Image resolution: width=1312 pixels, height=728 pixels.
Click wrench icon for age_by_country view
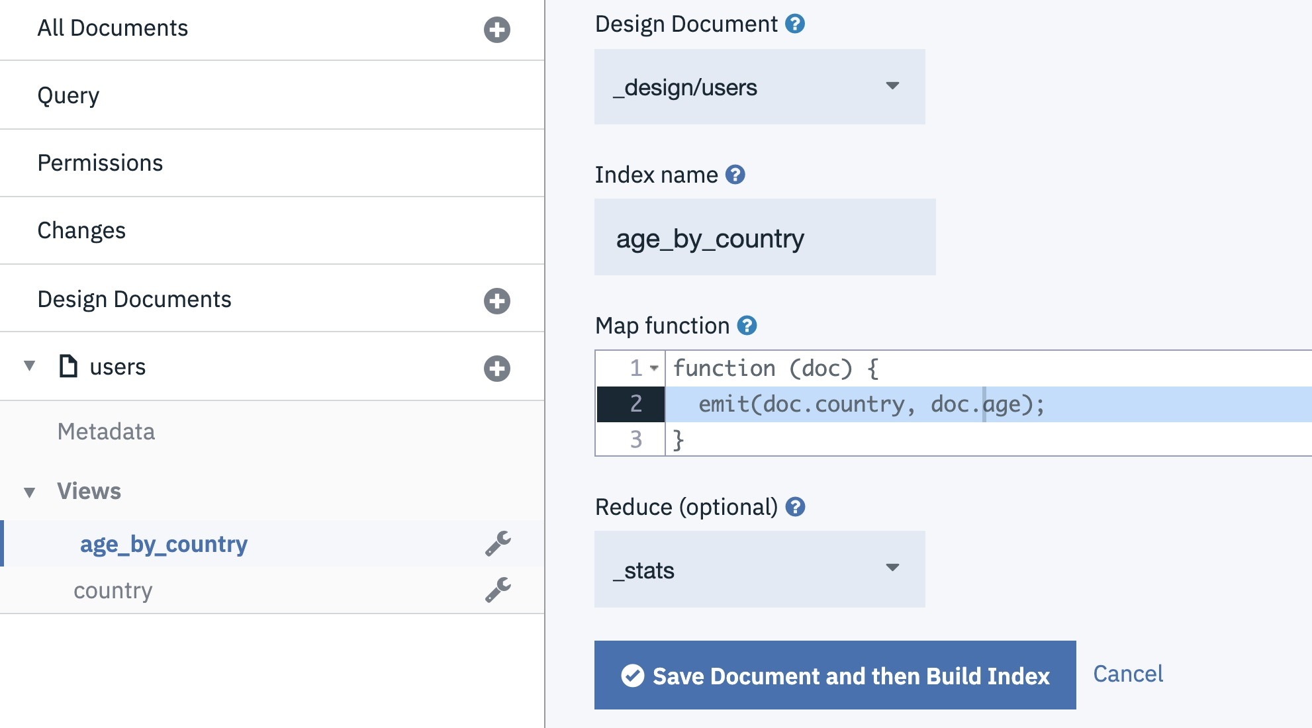tap(498, 543)
